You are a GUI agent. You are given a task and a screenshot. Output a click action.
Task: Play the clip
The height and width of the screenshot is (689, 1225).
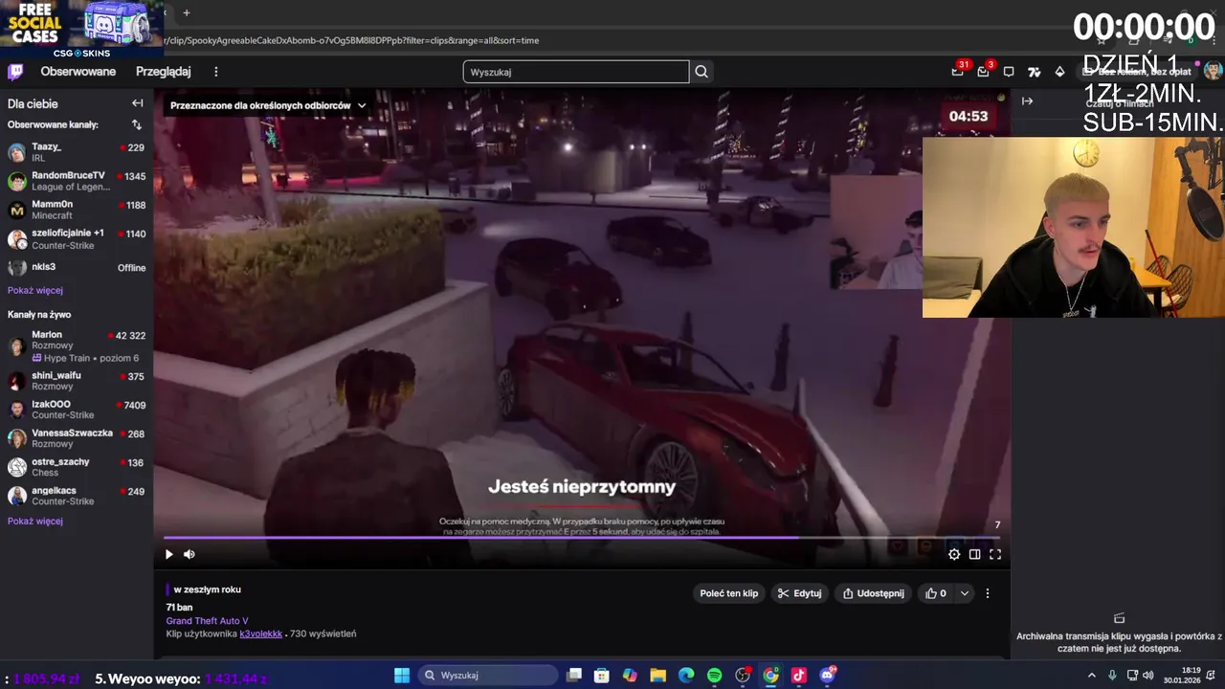(169, 554)
